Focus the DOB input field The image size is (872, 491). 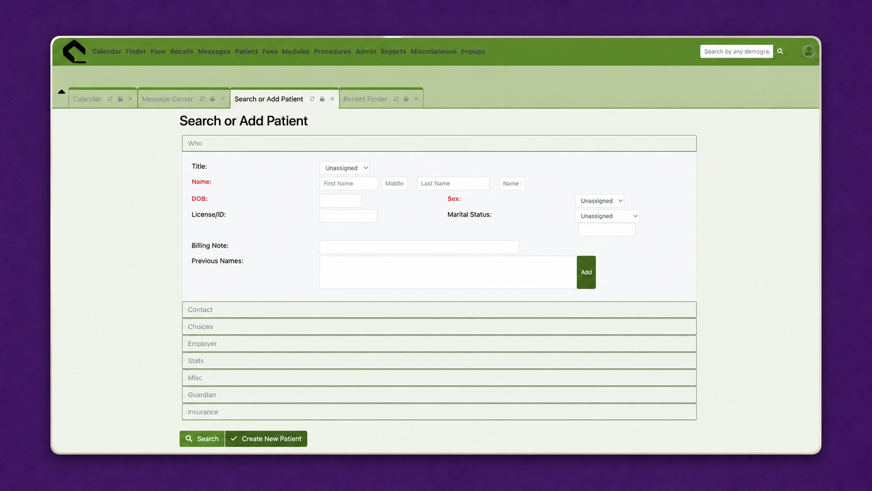[341, 200]
